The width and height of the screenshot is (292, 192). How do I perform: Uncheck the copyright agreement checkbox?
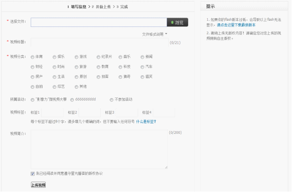click(x=33, y=174)
